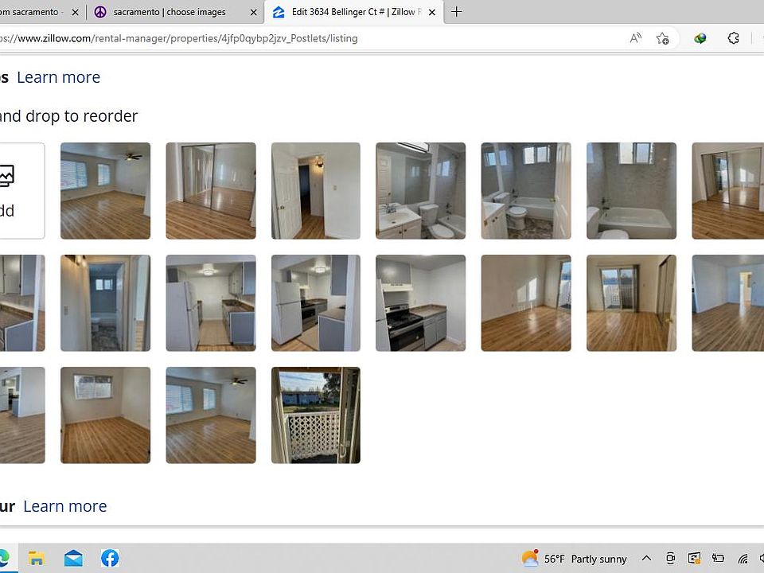
Task: Add this page to favorites with star icon
Action: click(x=663, y=38)
